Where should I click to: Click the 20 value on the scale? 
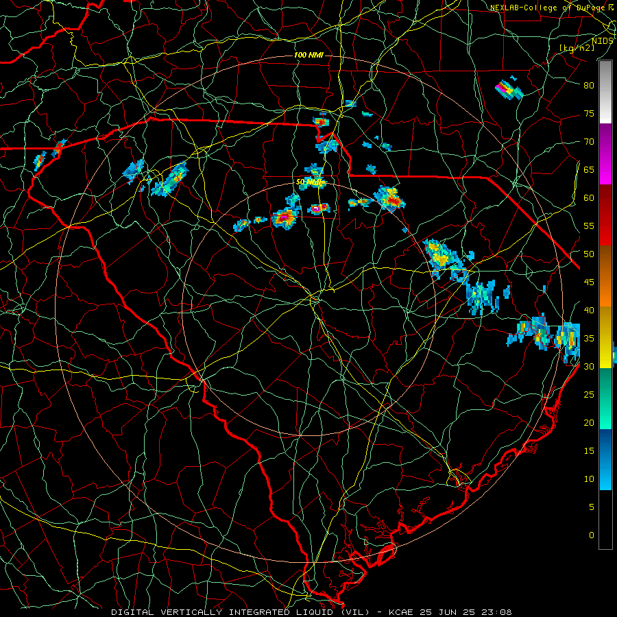click(x=589, y=422)
